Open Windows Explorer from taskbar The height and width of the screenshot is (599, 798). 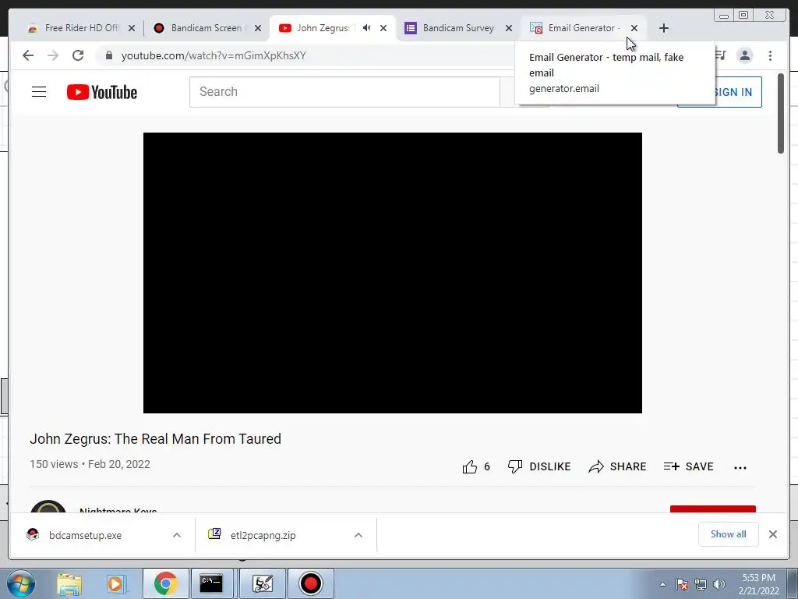point(69,583)
